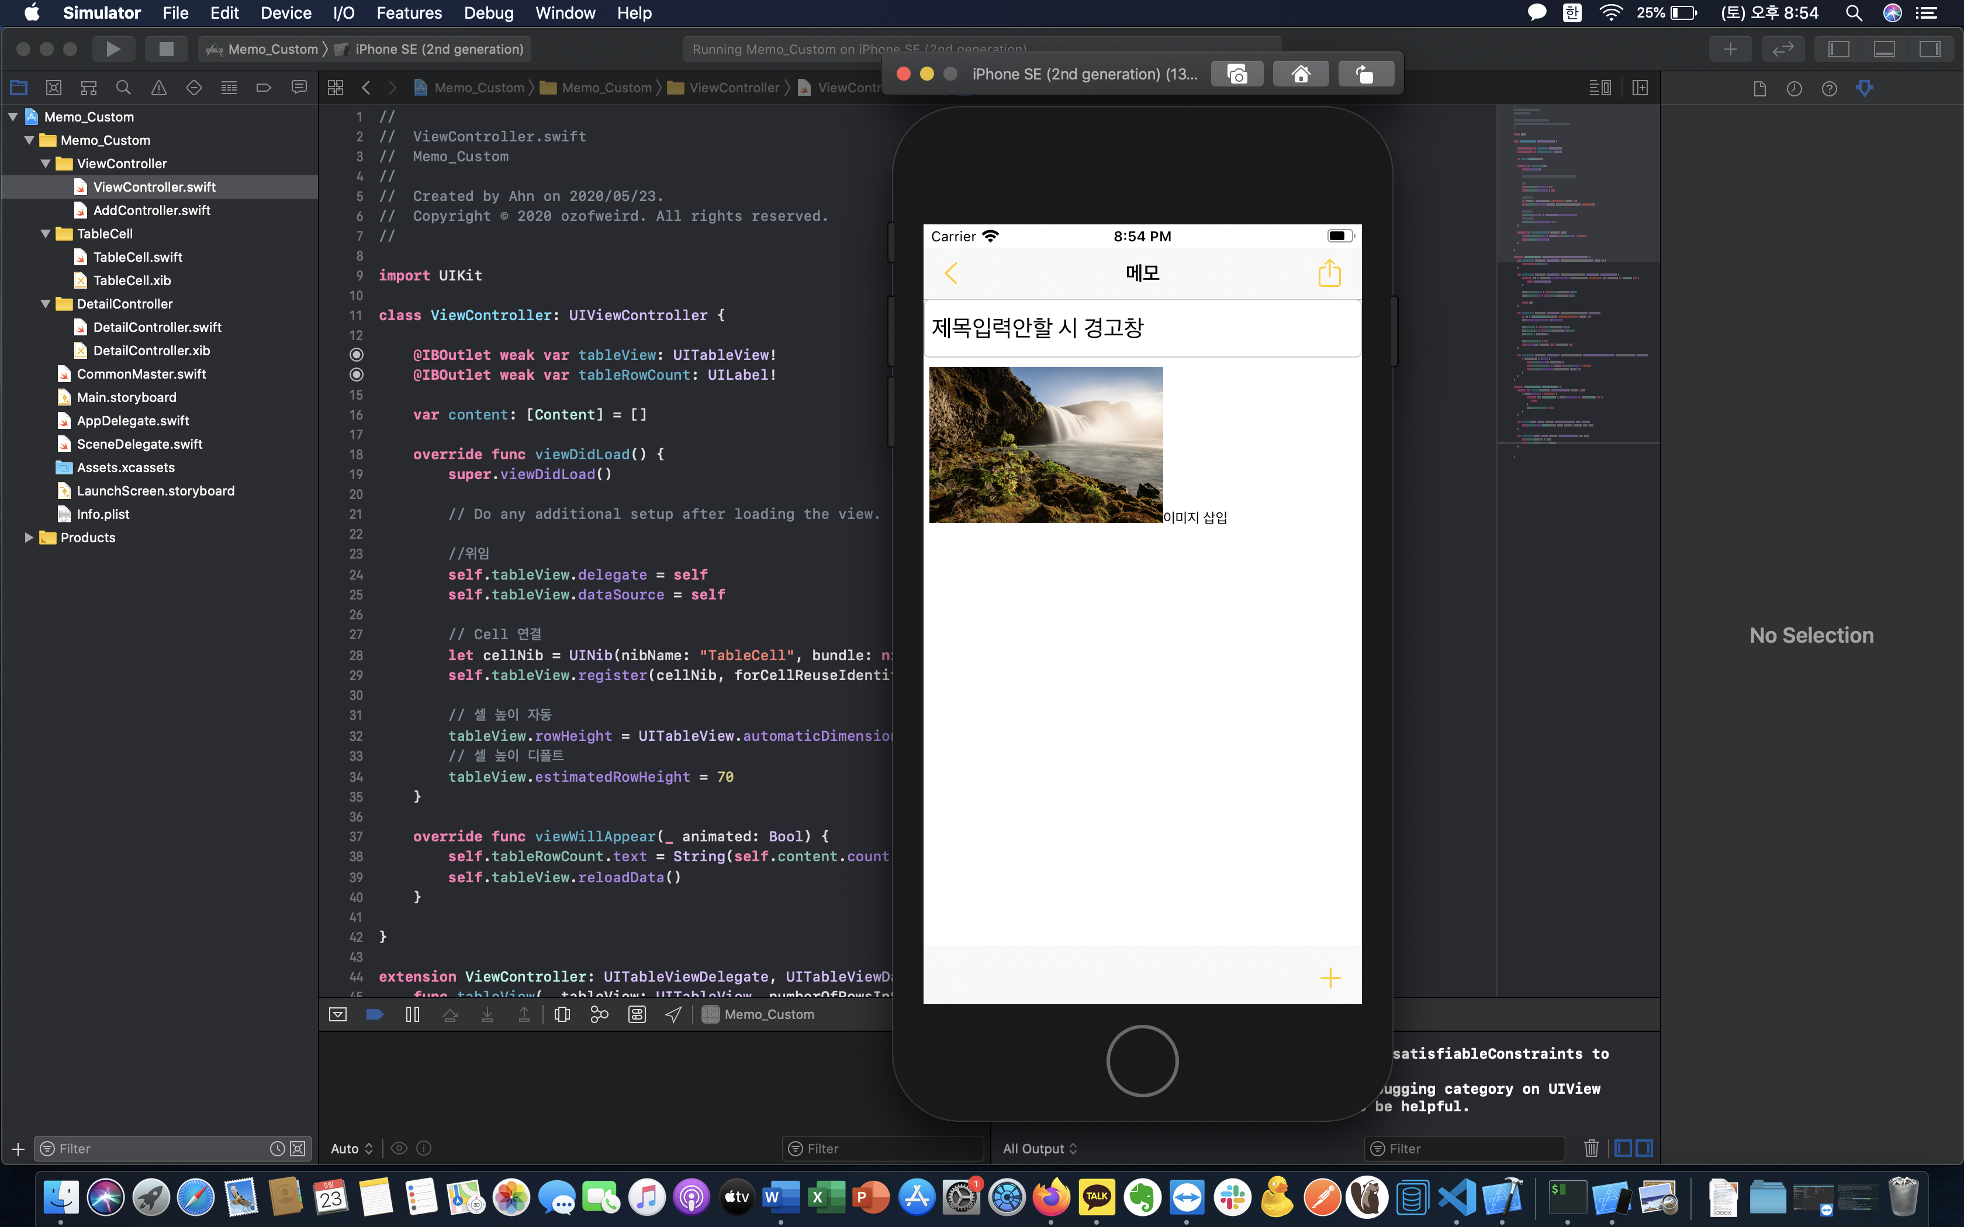1964x1227 pixels.
Task: Open Finder from the Dock
Action: click(61, 1197)
